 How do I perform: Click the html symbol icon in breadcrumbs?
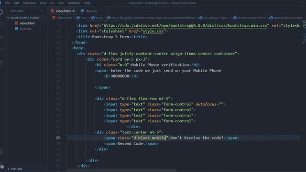click(x=78, y=18)
